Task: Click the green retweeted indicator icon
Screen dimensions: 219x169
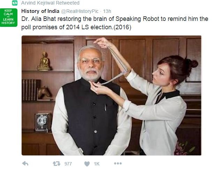Action: (x=15, y=3)
